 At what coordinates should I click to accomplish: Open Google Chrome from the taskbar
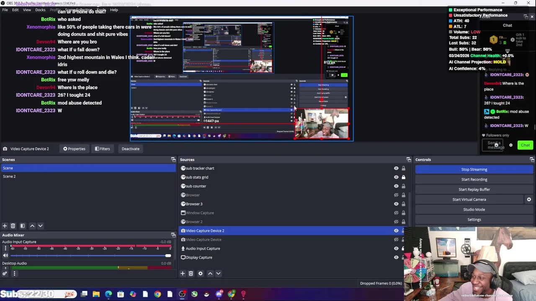click(x=157, y=294)
